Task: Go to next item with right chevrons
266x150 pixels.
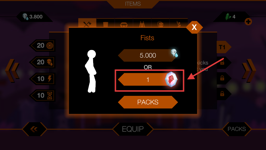Action: pos(249,71)
